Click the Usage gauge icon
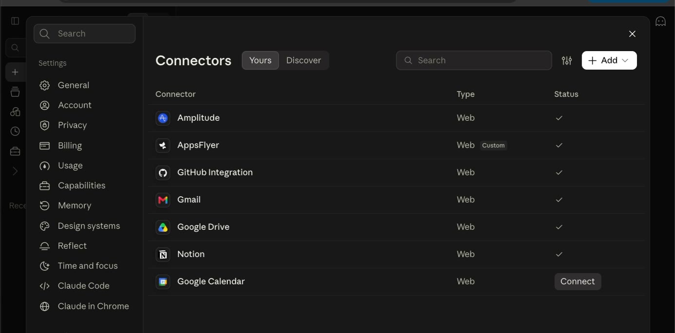675x333 pixels. point(45,166)
